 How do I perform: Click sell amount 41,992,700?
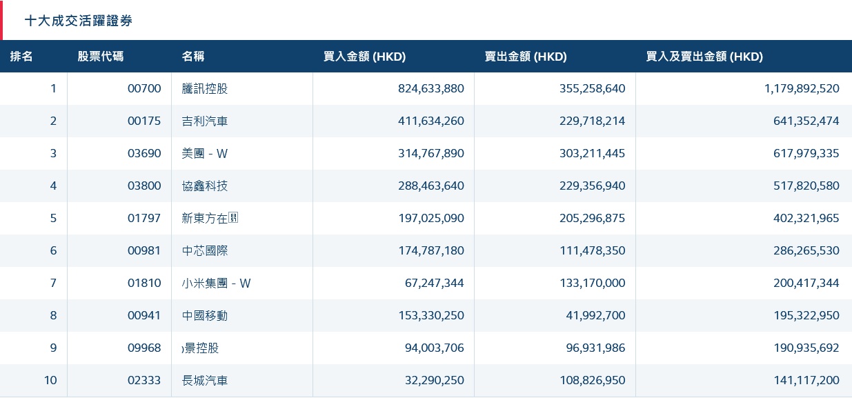(596, 315)
